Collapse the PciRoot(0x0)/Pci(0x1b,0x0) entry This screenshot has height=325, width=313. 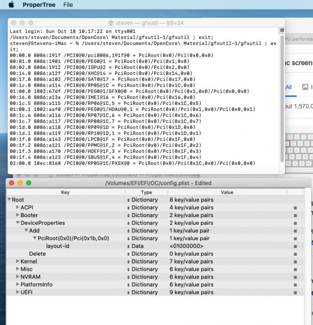tap(35, 238)
